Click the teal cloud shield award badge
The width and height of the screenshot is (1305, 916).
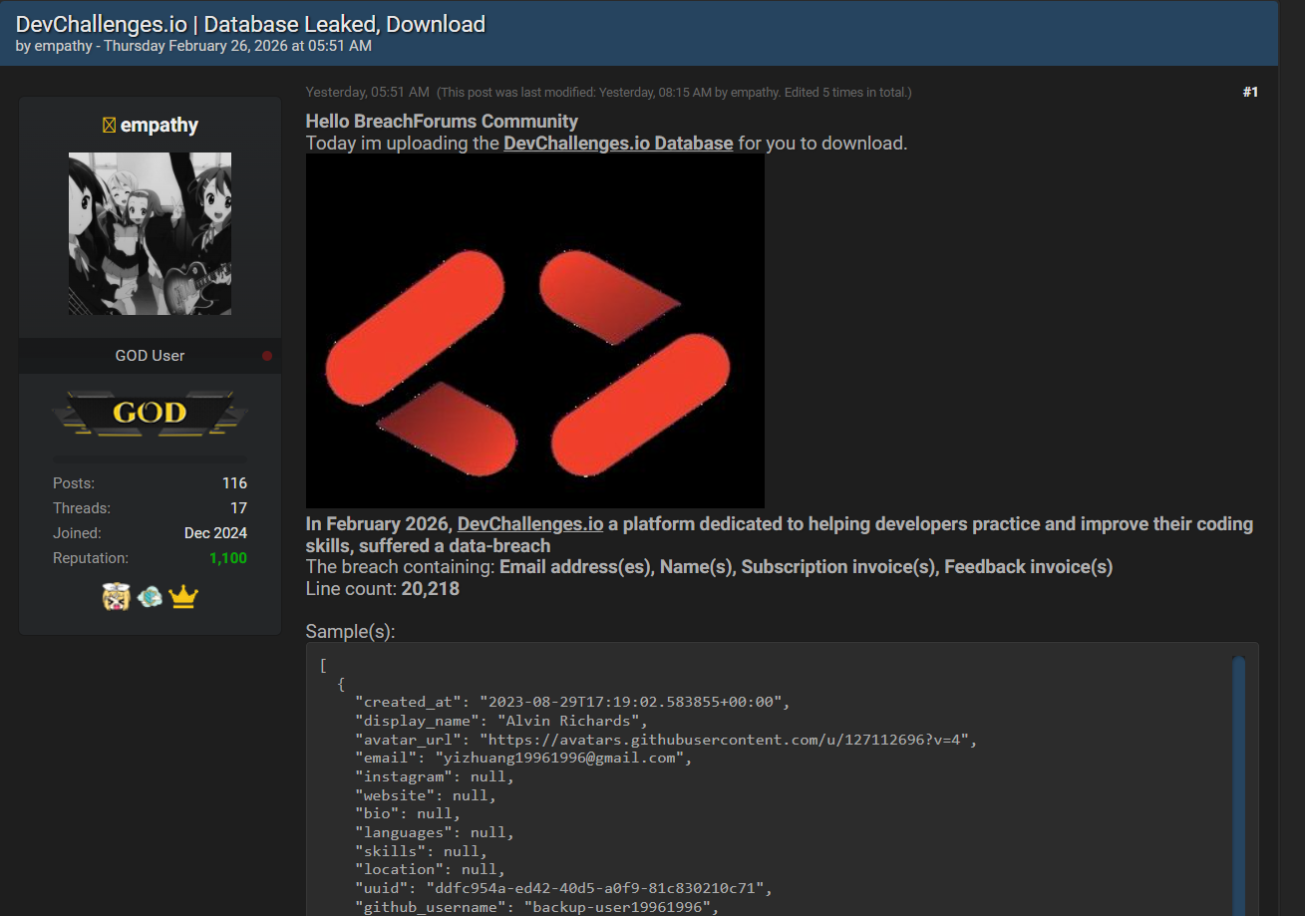coord(150,597)
